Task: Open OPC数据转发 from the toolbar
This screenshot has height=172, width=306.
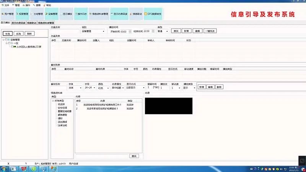Action: click(x=153, y=14)
